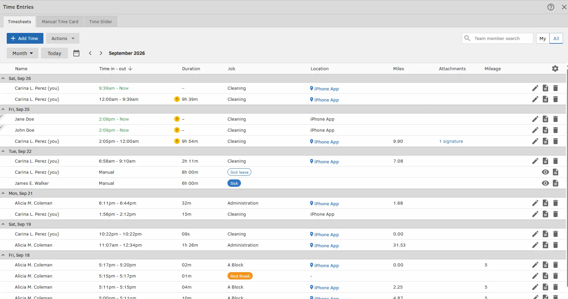Click location pin for 9:39am - Now entry

click(x=312, y=88)
